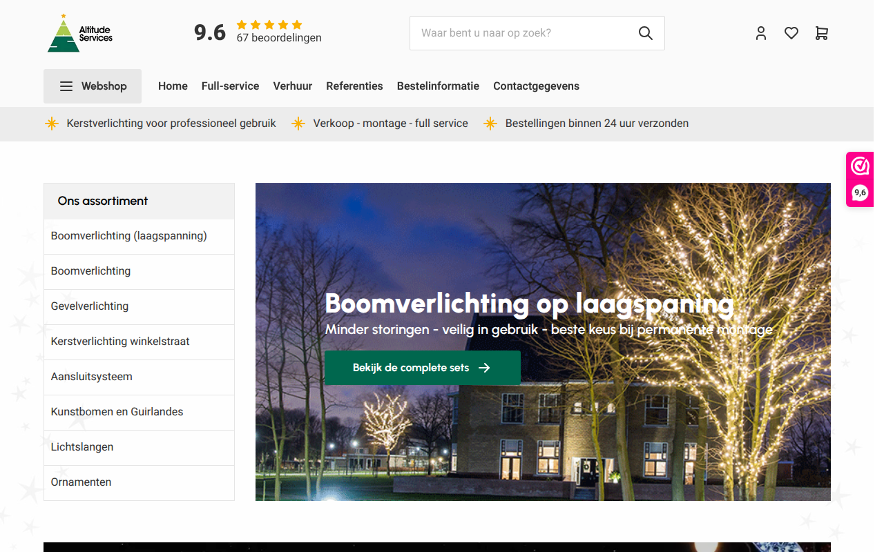The height and width of the screenshot is (552, 884).
Task: Click the '67 beoordelingen' reviews text
Action: (279, 38)
